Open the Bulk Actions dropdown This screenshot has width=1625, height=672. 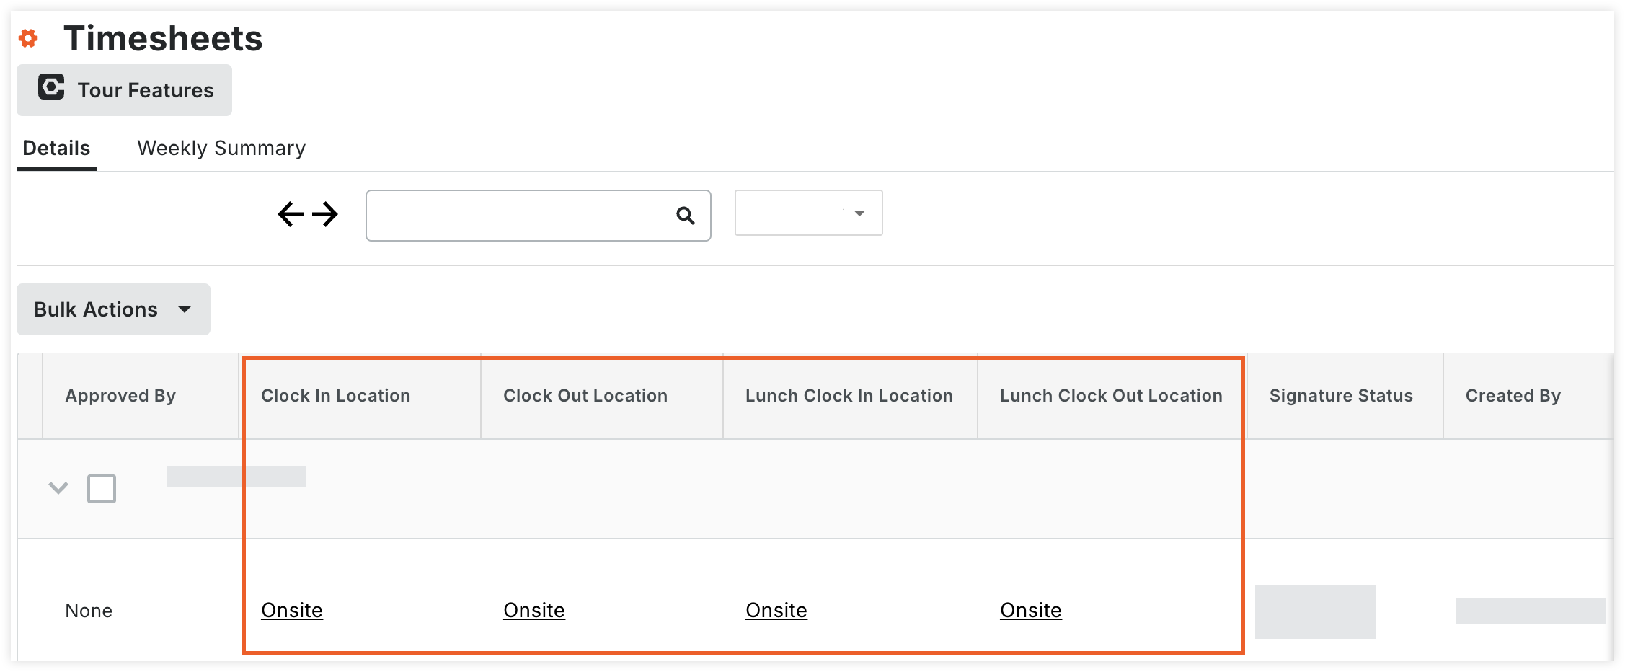[x=113, y=309]
